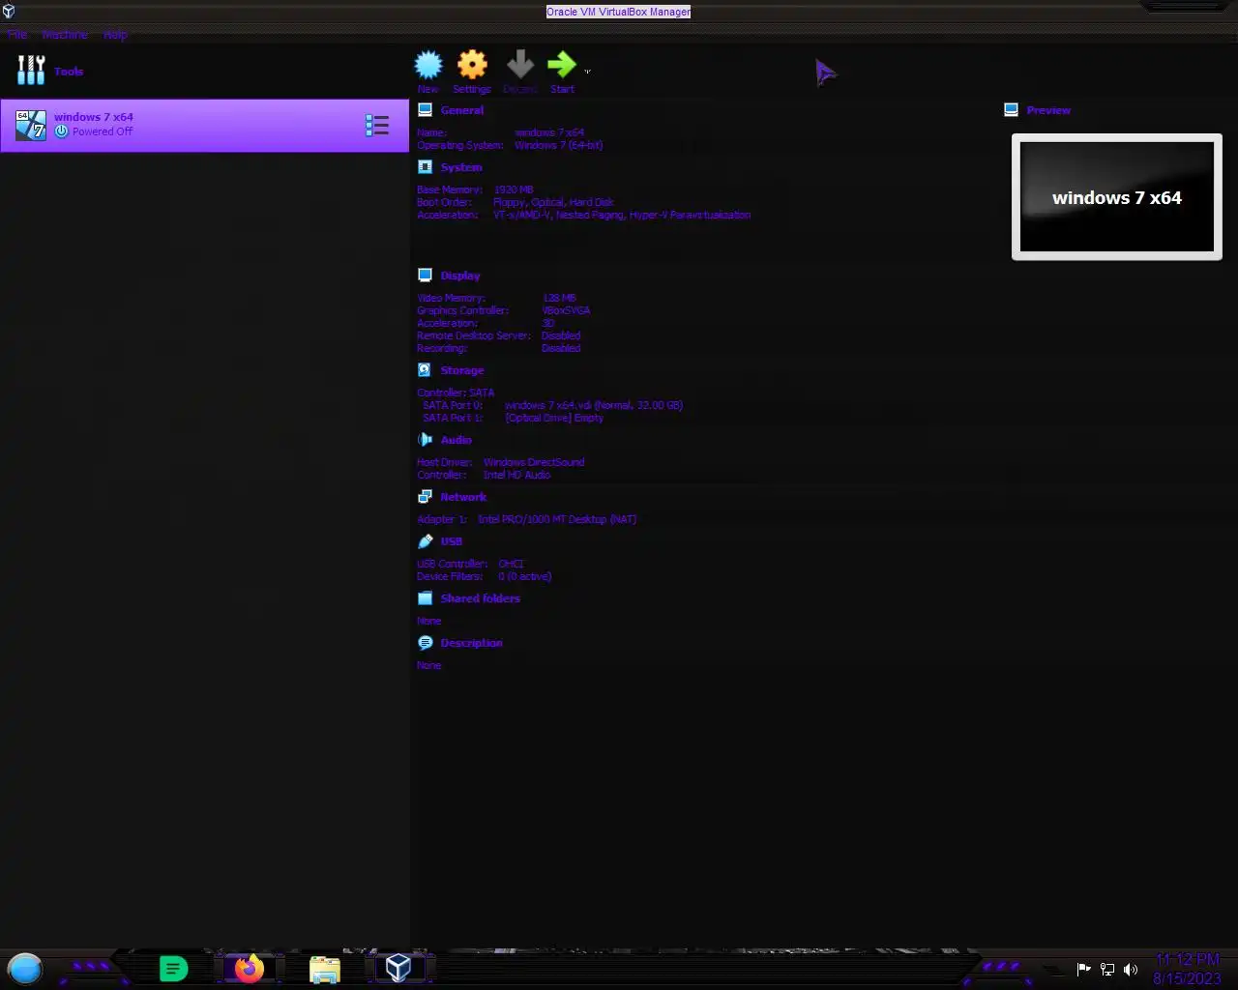Click the USB Controller OHCI value
Screen dimensions: 1238x990
(x=511, y=564)
